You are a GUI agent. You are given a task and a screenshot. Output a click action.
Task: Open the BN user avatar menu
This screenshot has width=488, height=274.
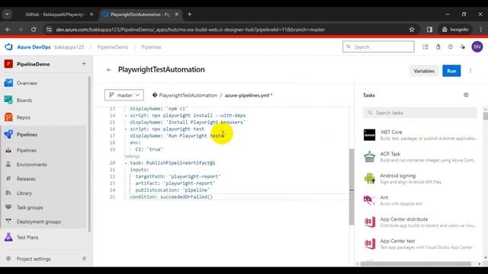tap(477, 47)
